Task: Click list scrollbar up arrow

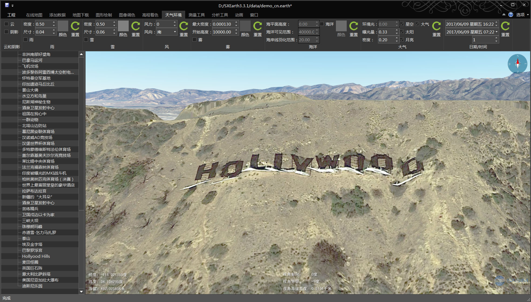Action: point(81,54)
